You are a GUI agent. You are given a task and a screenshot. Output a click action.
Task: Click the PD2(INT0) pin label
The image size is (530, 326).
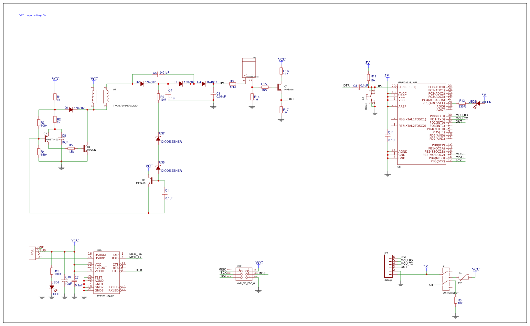(x=437, y=123)
